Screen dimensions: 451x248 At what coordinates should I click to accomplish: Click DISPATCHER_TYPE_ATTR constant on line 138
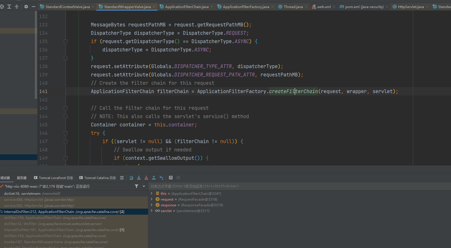[203, 66]
